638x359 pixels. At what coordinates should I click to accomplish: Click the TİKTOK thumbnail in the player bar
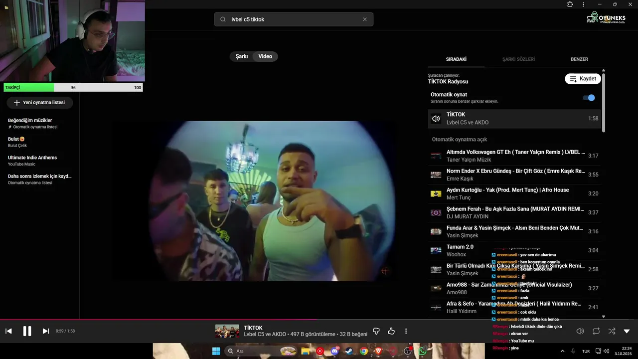227,331
